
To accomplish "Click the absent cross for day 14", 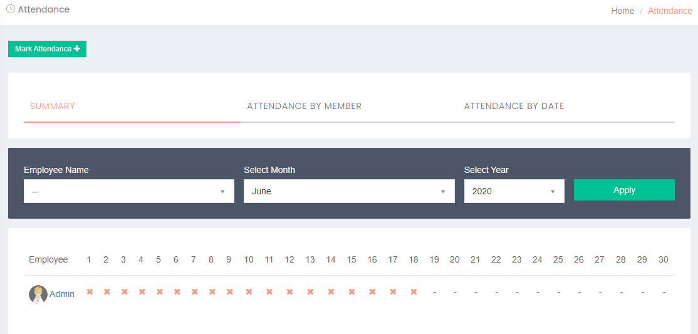I will (x=331, y=291).
